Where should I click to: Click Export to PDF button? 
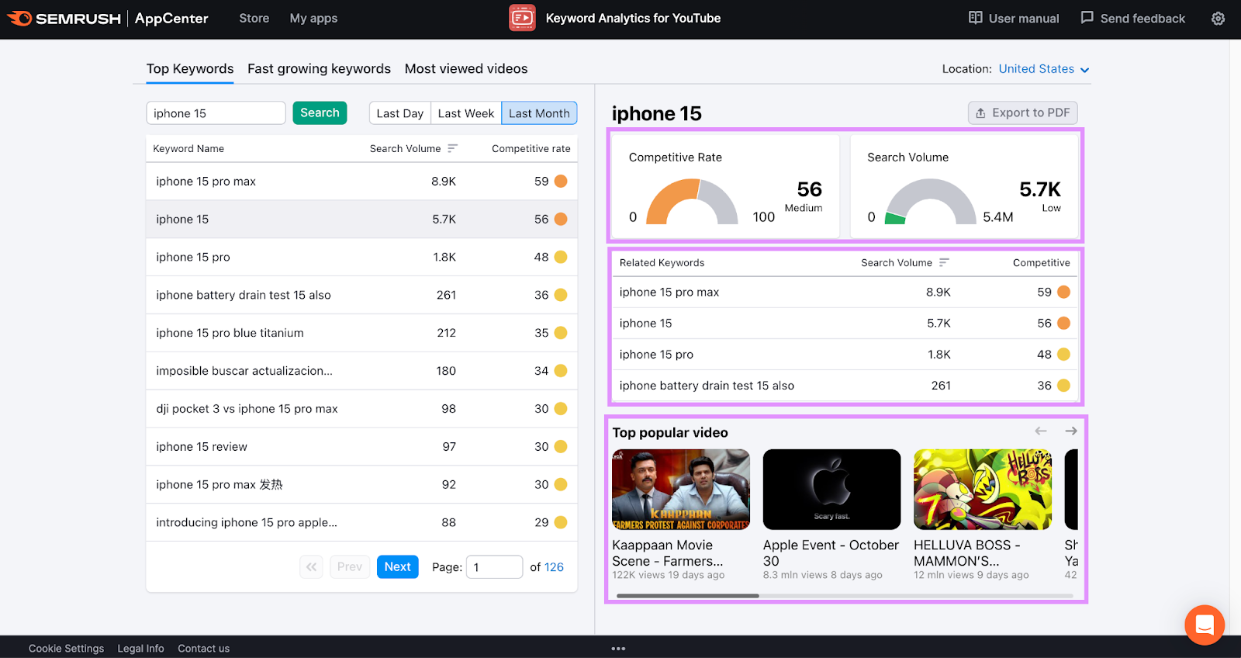coord(1022,113)
